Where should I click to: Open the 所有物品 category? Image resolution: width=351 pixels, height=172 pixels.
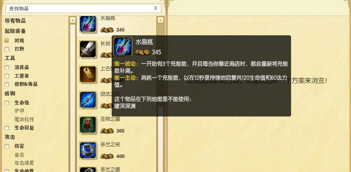coord(15,21)
